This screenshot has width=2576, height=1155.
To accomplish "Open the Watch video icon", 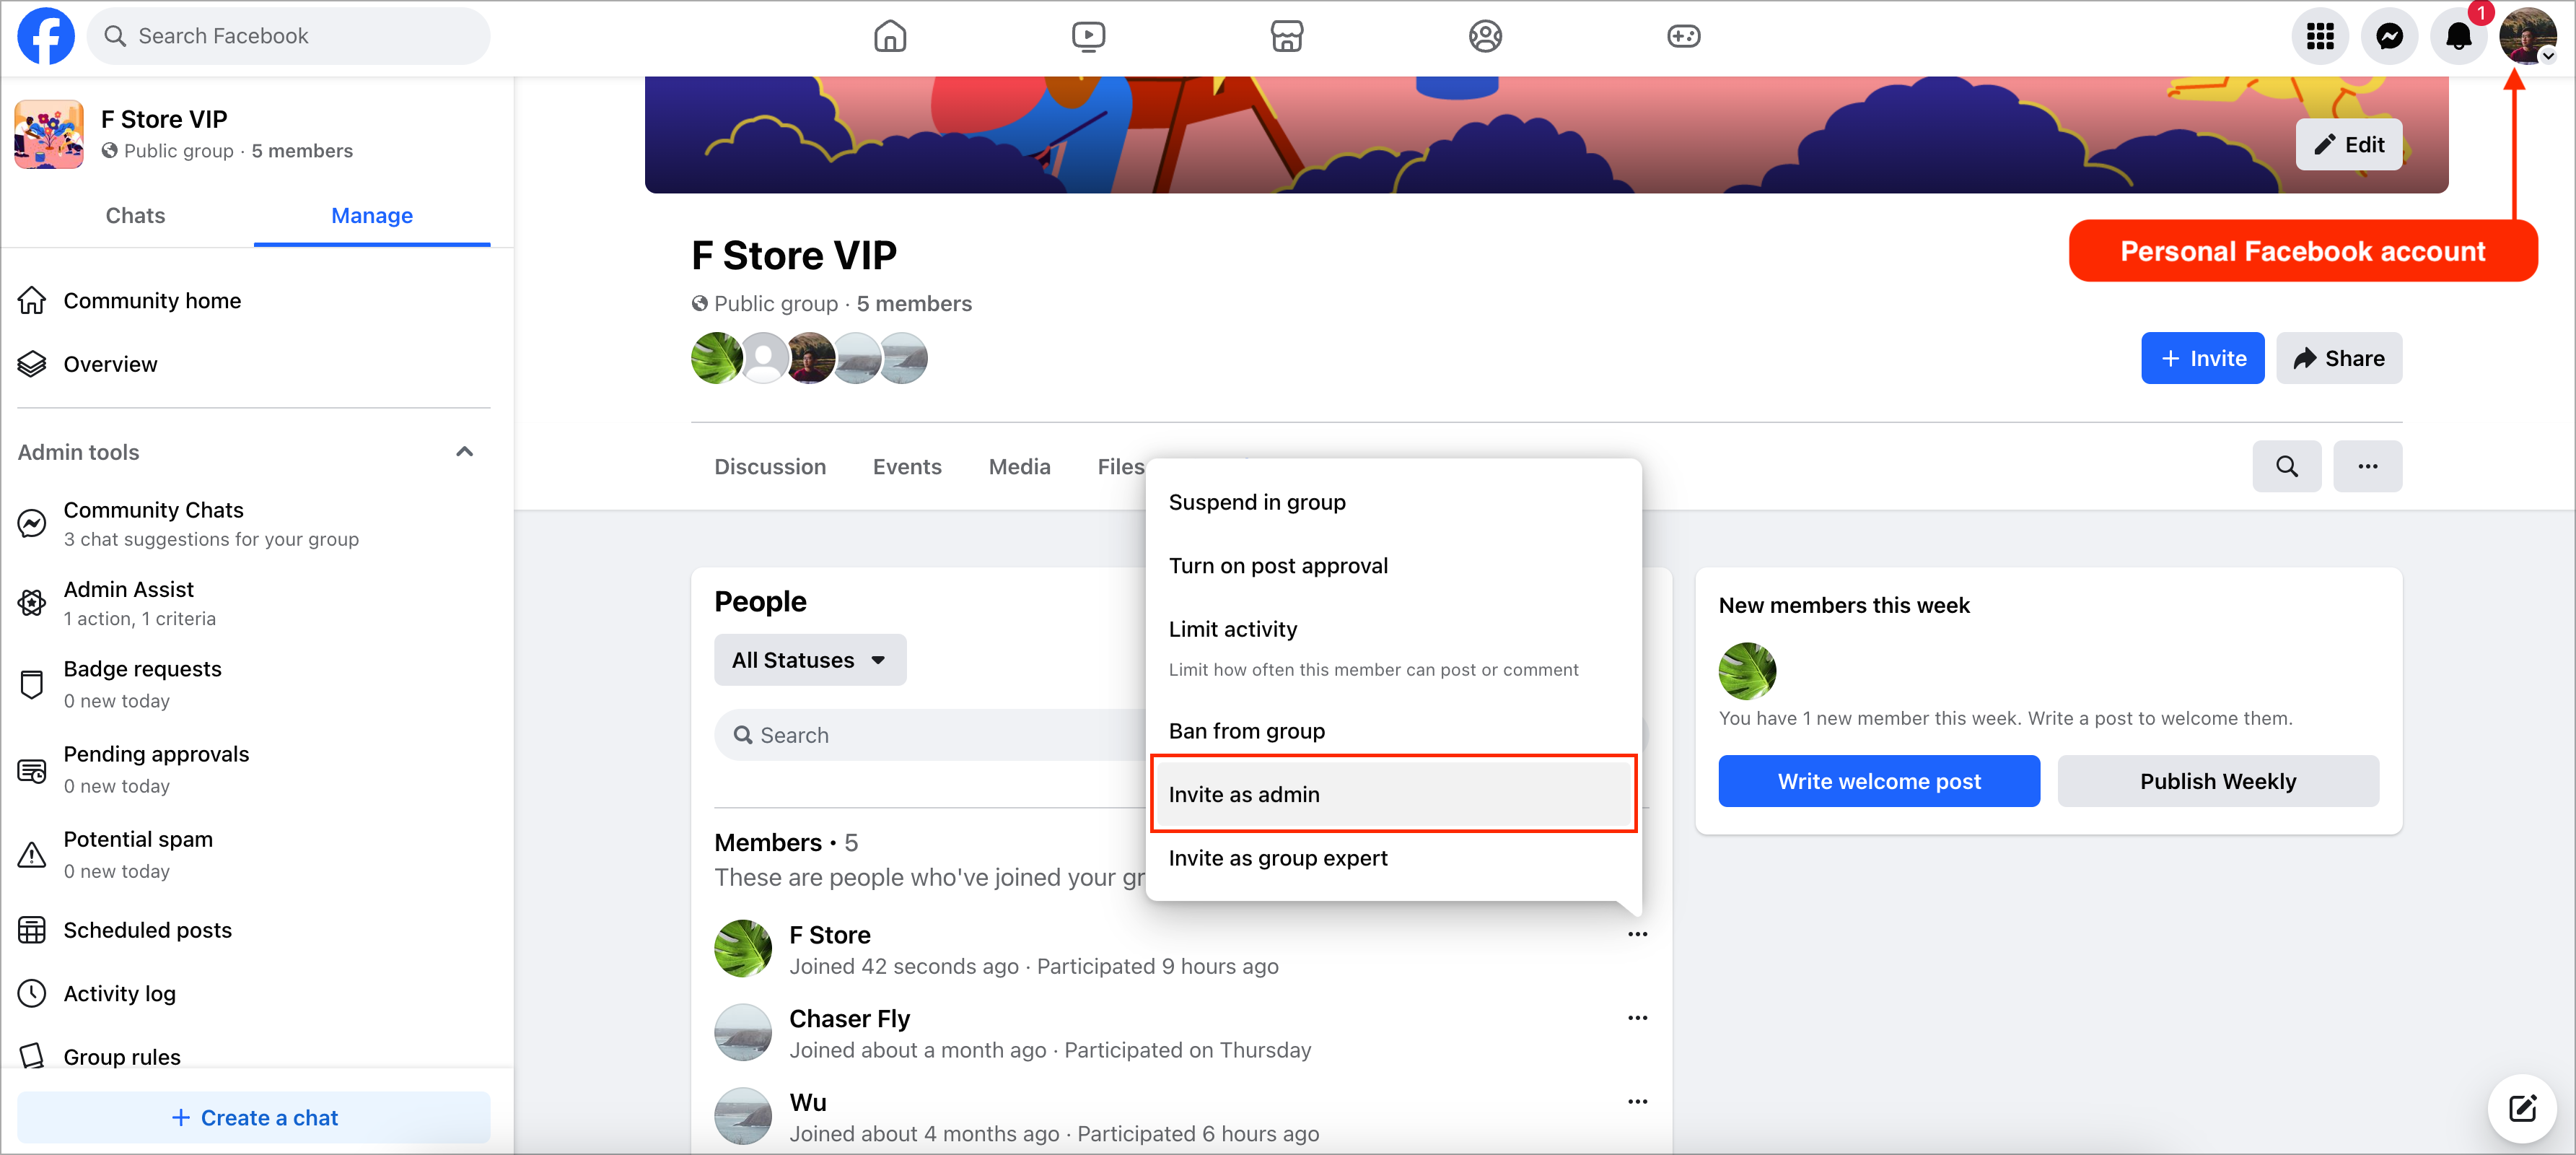I will [x=1088, y=36].
